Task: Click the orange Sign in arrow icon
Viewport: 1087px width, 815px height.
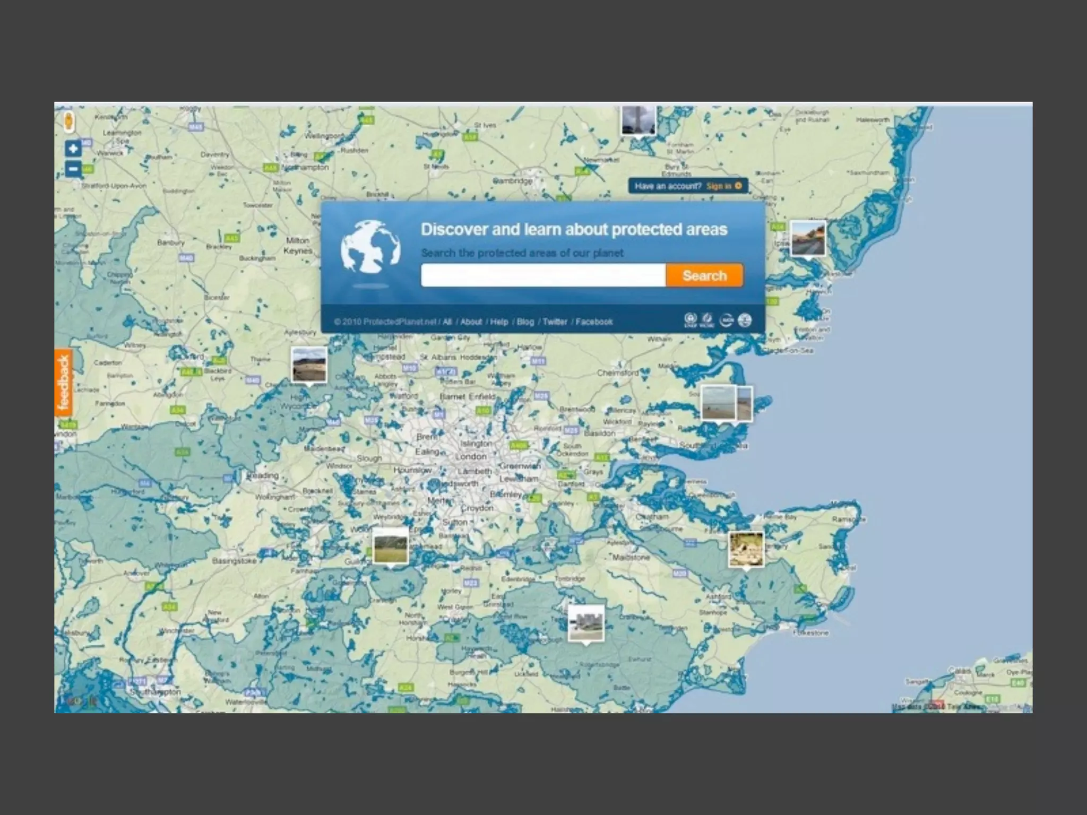Action: [x=738, y=186]
